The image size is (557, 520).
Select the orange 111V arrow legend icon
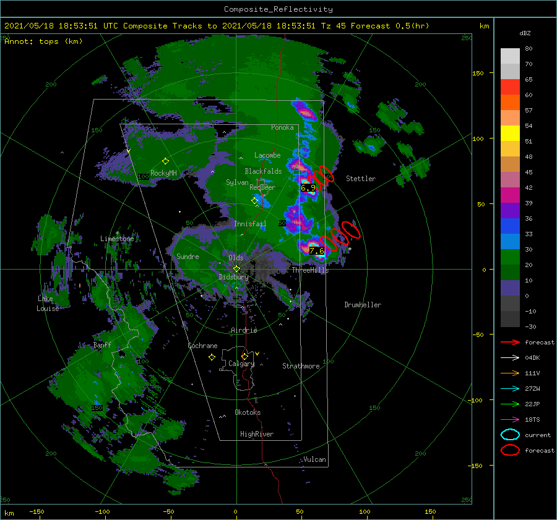coord(510,373)
